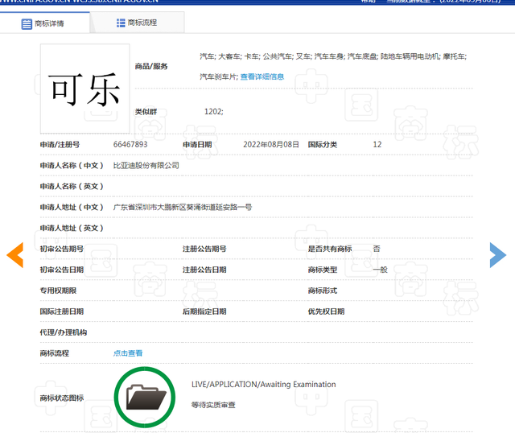Click the 类似群 label
515x433 pixels.
click(146, 112)
